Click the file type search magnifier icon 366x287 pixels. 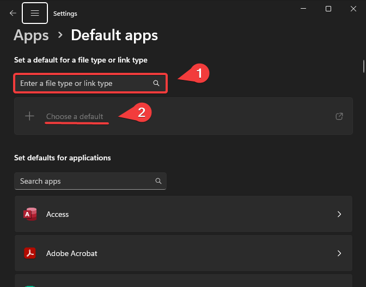pos(156,83)
